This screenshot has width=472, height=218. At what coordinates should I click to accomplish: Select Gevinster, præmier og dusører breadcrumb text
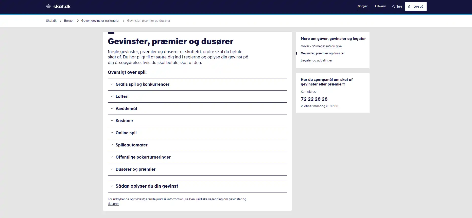tap(149, 21)
